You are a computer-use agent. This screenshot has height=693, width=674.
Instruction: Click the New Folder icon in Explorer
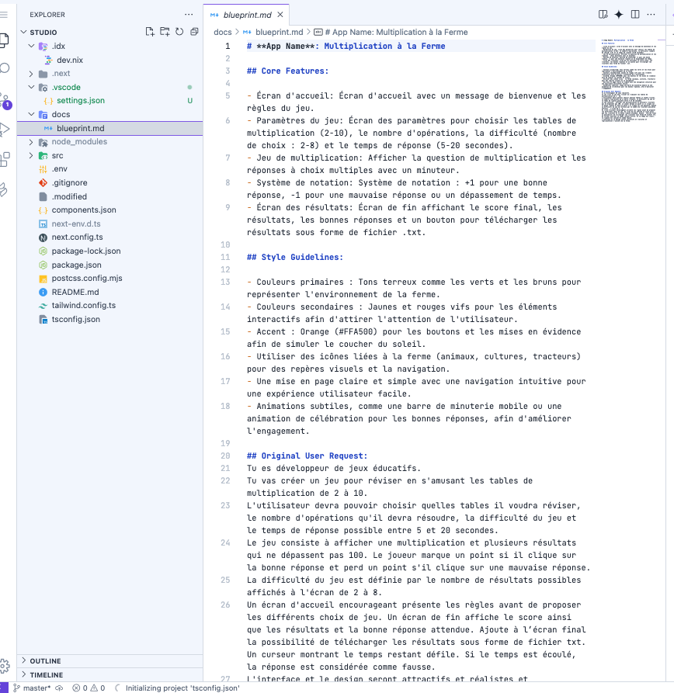click(x=165, y=32)
